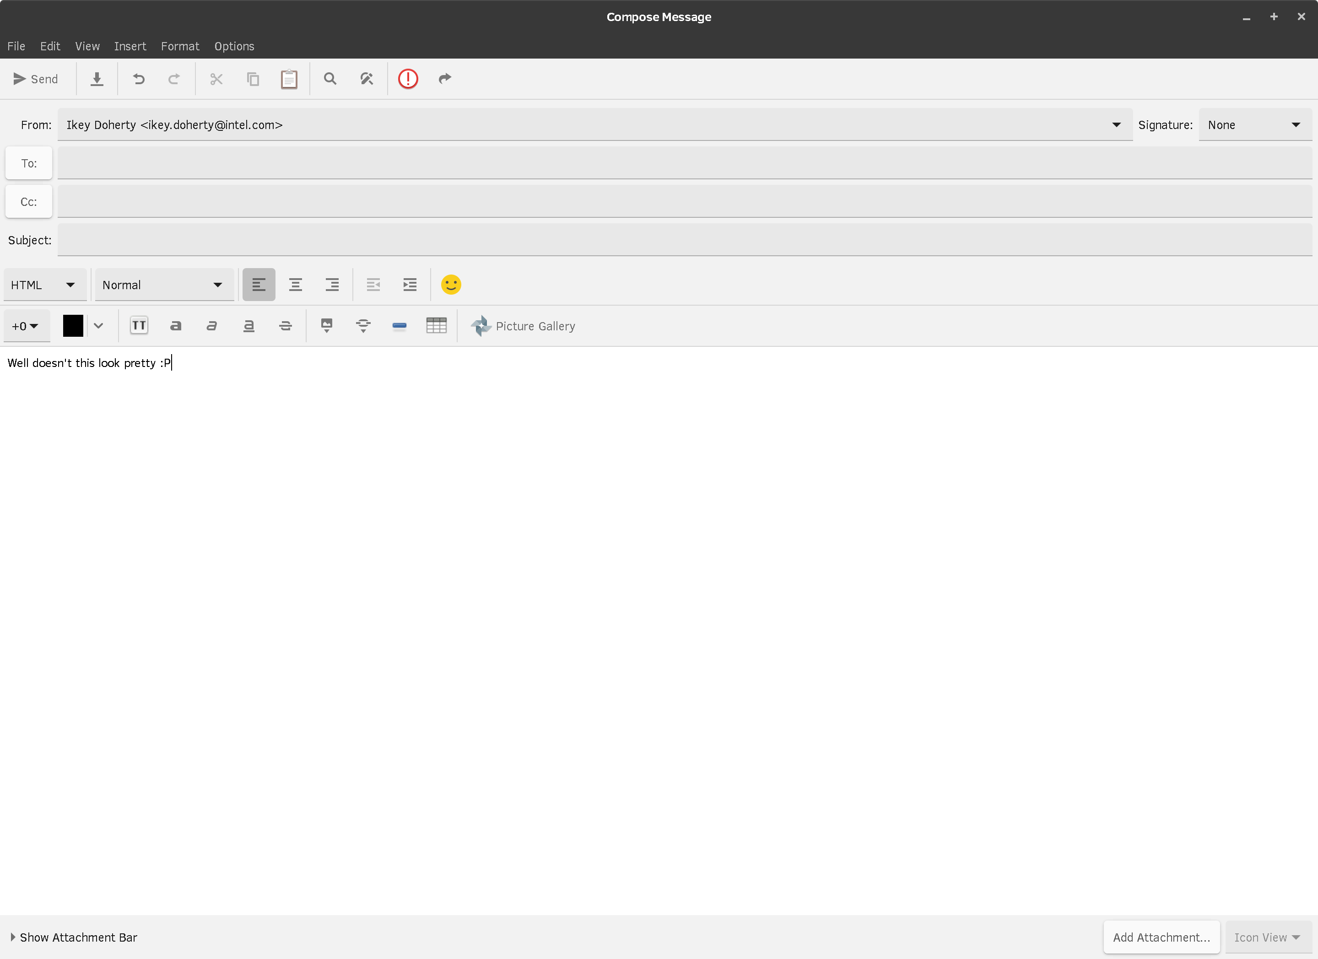Copy selection using the copy icon

(253, 79)
